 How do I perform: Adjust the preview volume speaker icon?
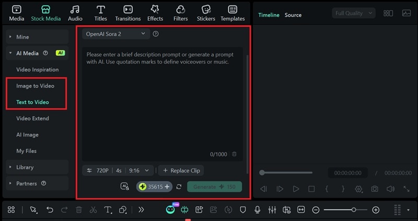(390, 189)
